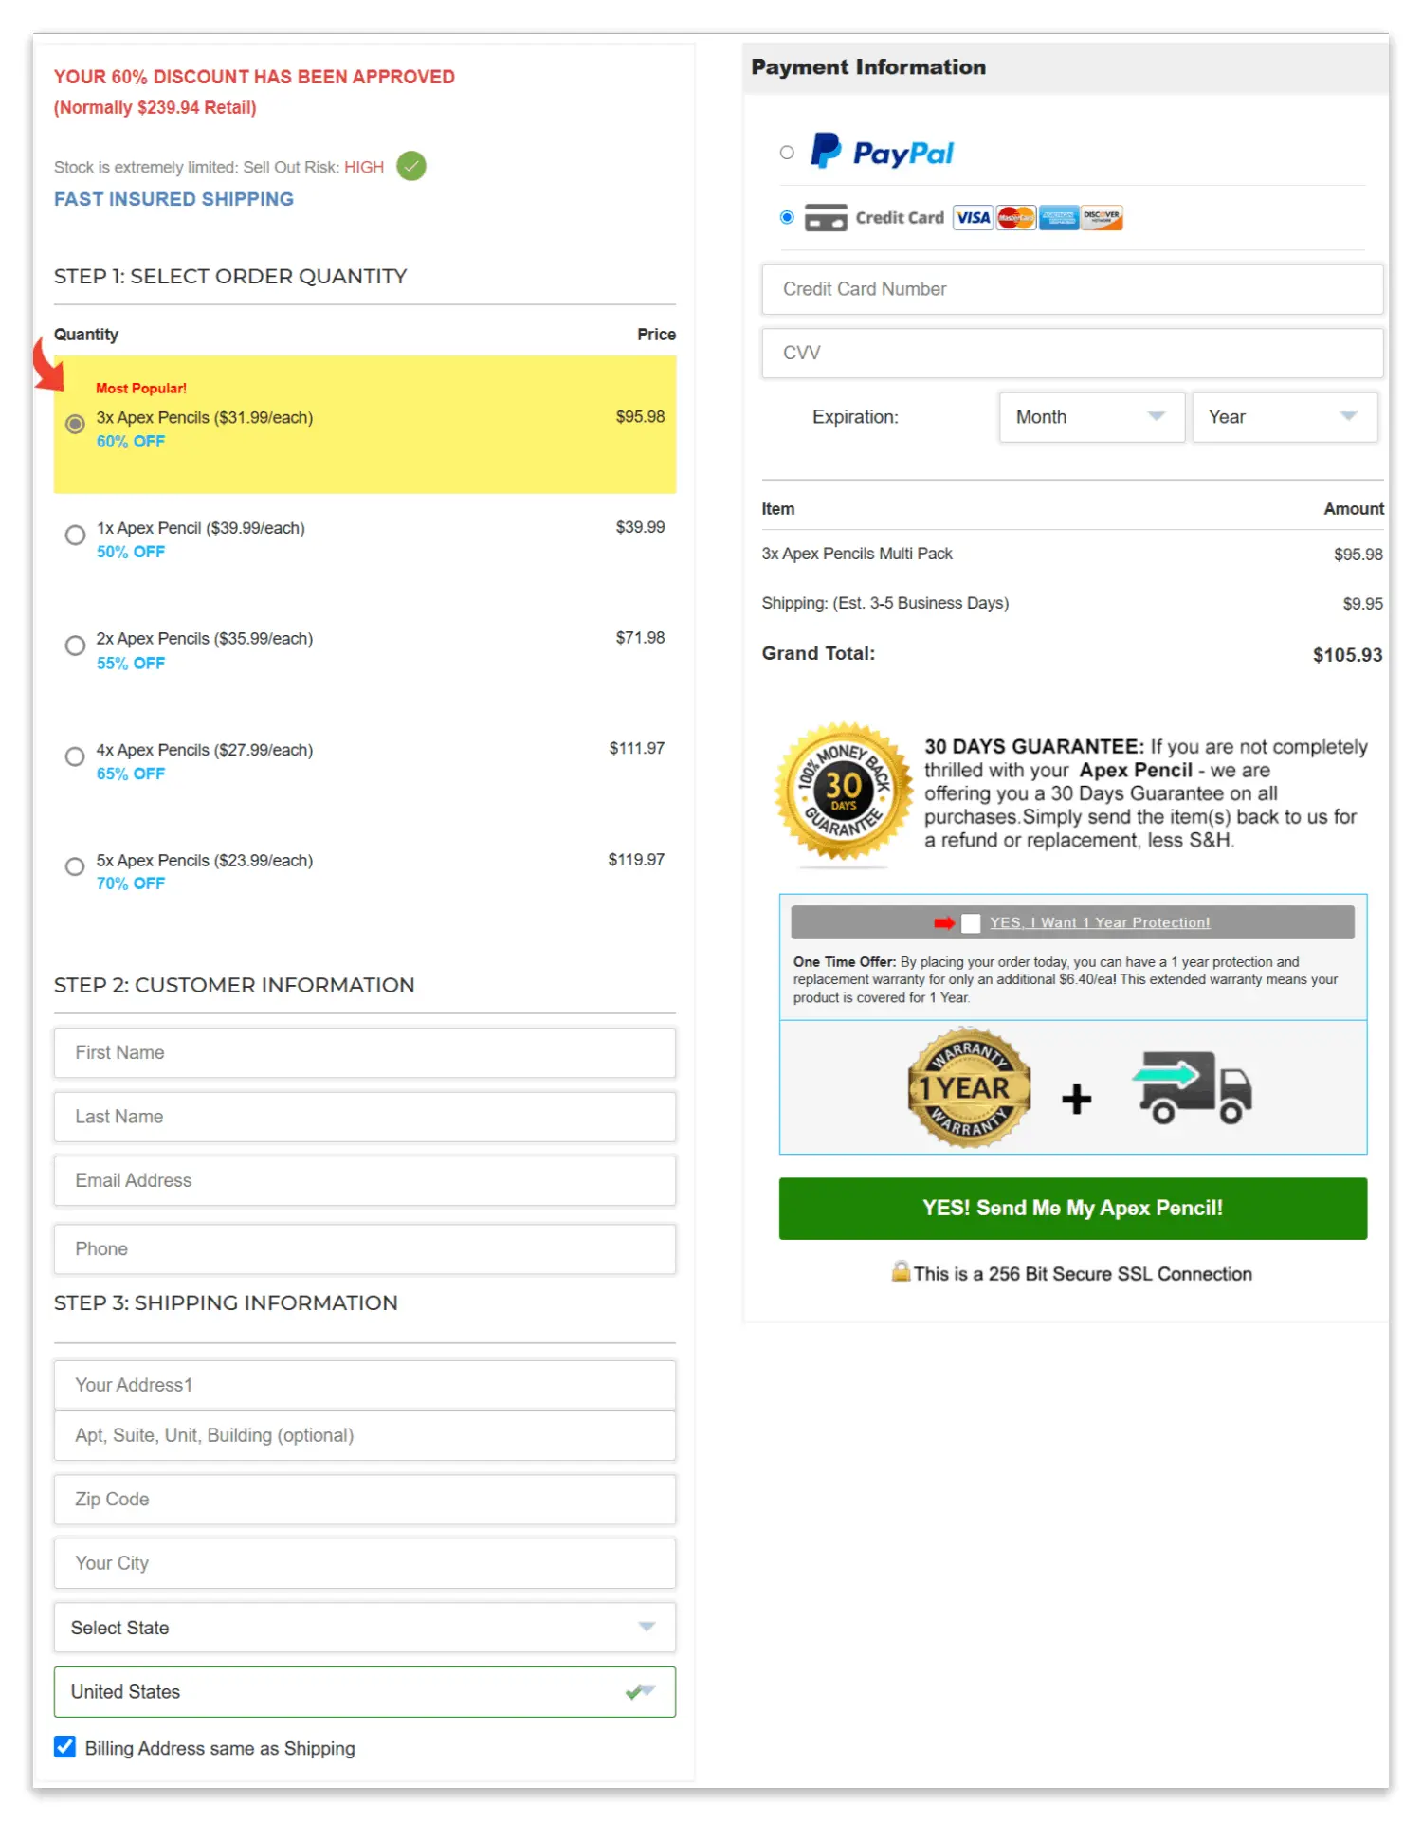Select PayPal payment radio button
This screenshot has width=1422, height=1821.
tap(787, 153)
